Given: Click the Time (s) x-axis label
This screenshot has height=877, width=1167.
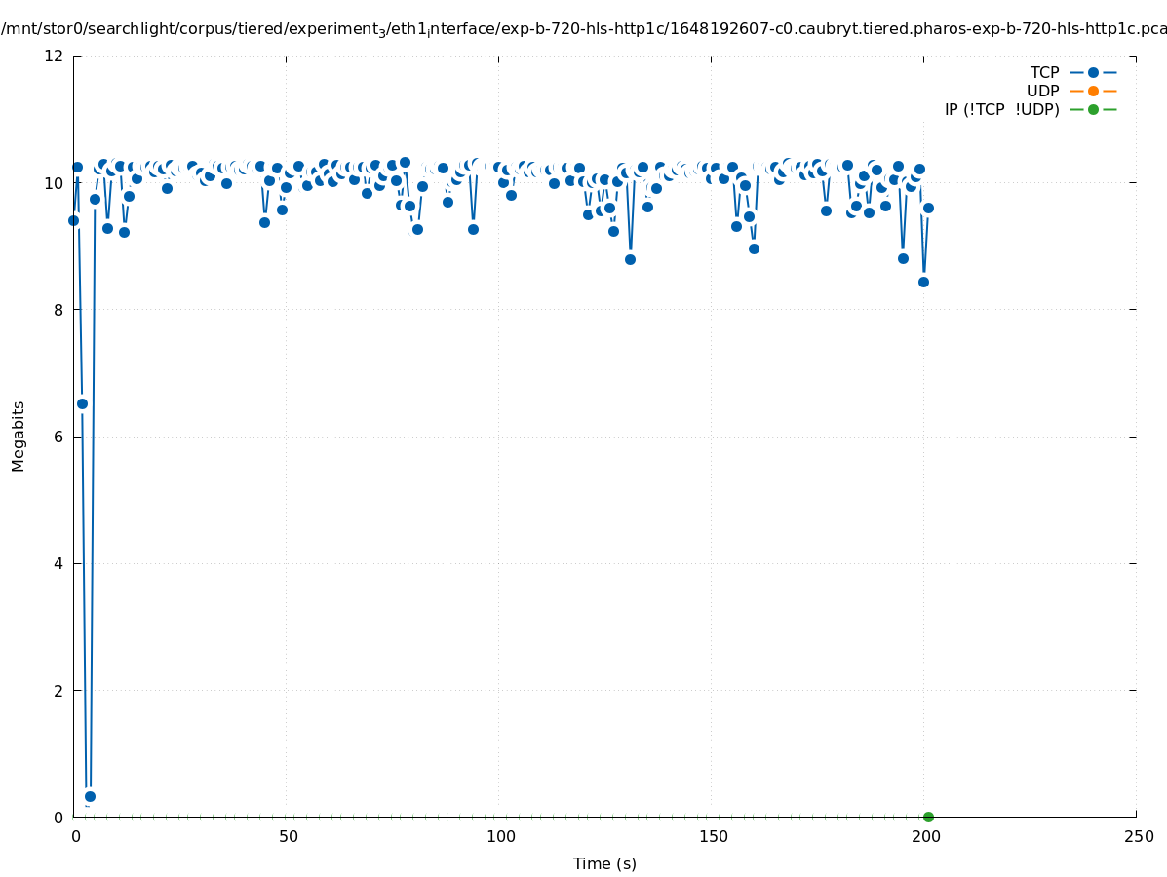Looking at the screenshot, I should click(604, 863).
